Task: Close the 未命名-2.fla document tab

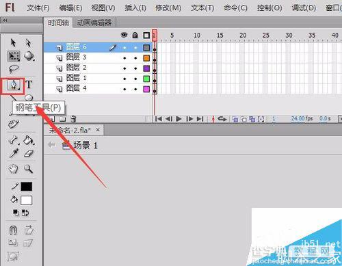Action: pyautogui.click(x=98, y=130)
